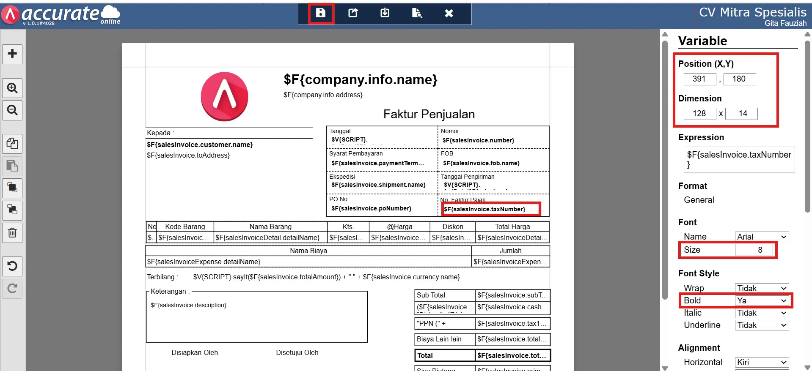Delete selected element with trash icon

coord(12,232)
